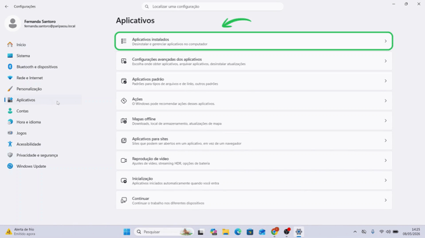Click fernanda.santoro@paripassu.local email text

pyautogui.click(x=50, y=26)
